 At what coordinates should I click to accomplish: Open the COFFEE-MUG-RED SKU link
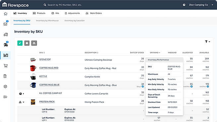point(49,68)
